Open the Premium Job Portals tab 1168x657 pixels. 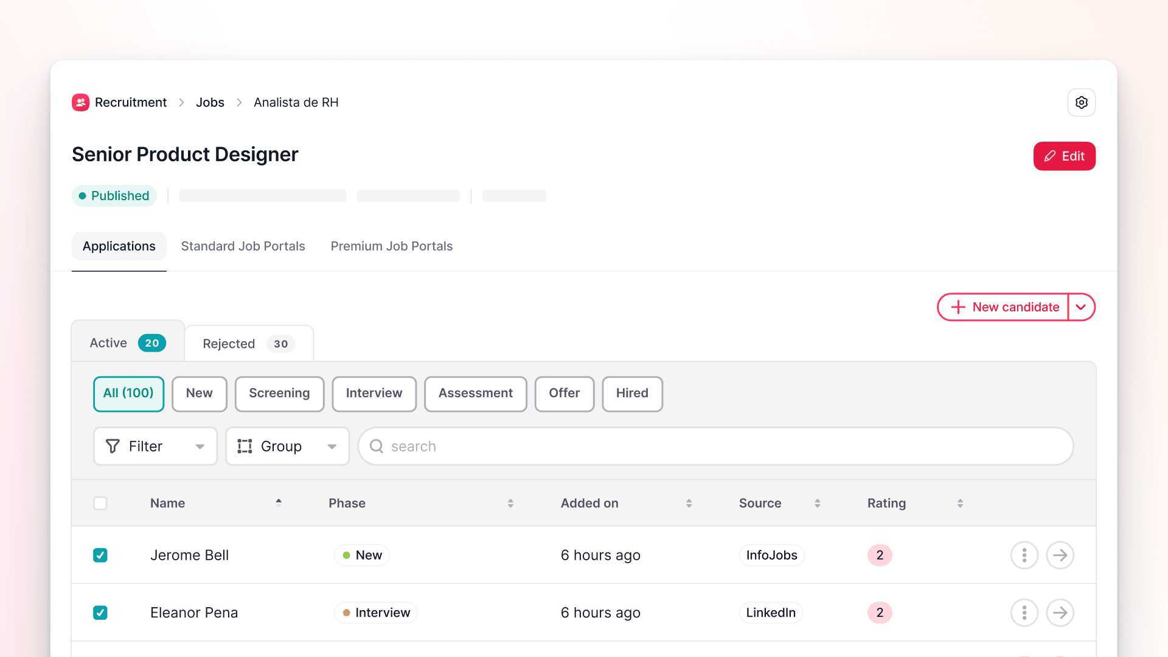coord(391,246)
